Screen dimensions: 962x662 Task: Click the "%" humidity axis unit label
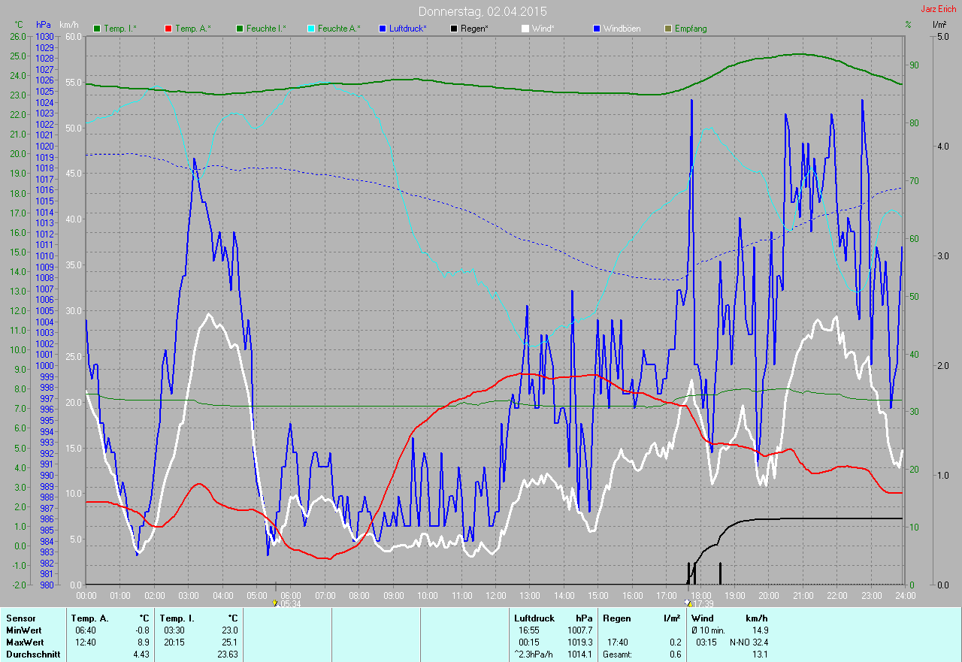[x=908, y=25]
